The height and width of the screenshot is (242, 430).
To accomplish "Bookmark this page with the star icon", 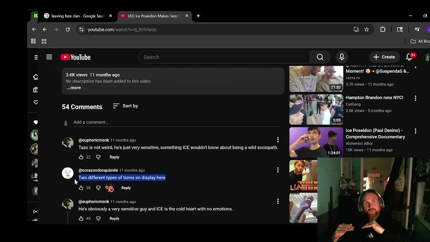I will (367, 30).
